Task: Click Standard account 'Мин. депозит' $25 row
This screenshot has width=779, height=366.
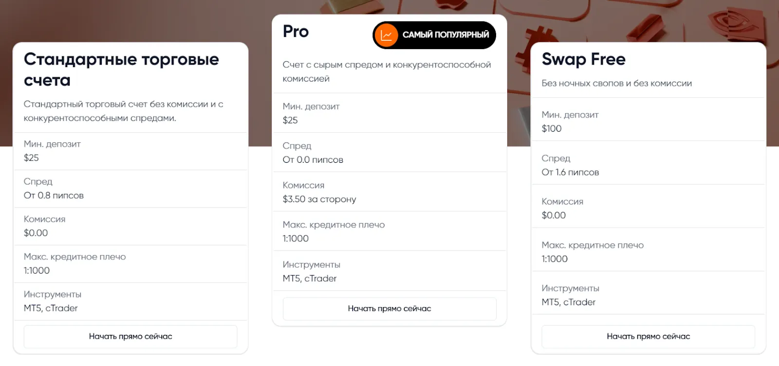Action: click(x=130, y=151)
